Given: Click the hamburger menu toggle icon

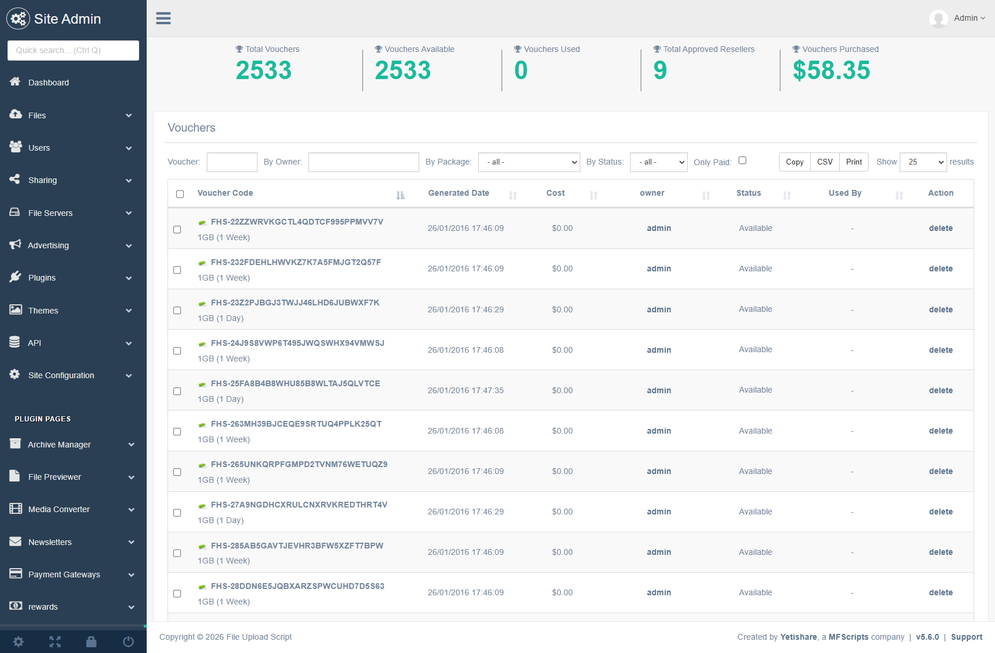Looking at the screenshot, I should tap(163, 18).
